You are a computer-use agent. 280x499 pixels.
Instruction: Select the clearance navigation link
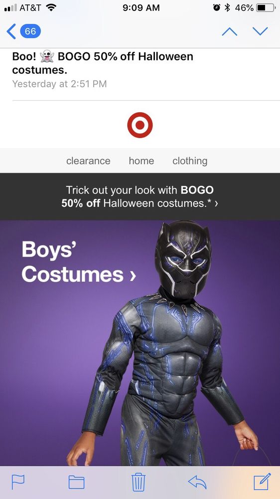(x=88, y=161)
